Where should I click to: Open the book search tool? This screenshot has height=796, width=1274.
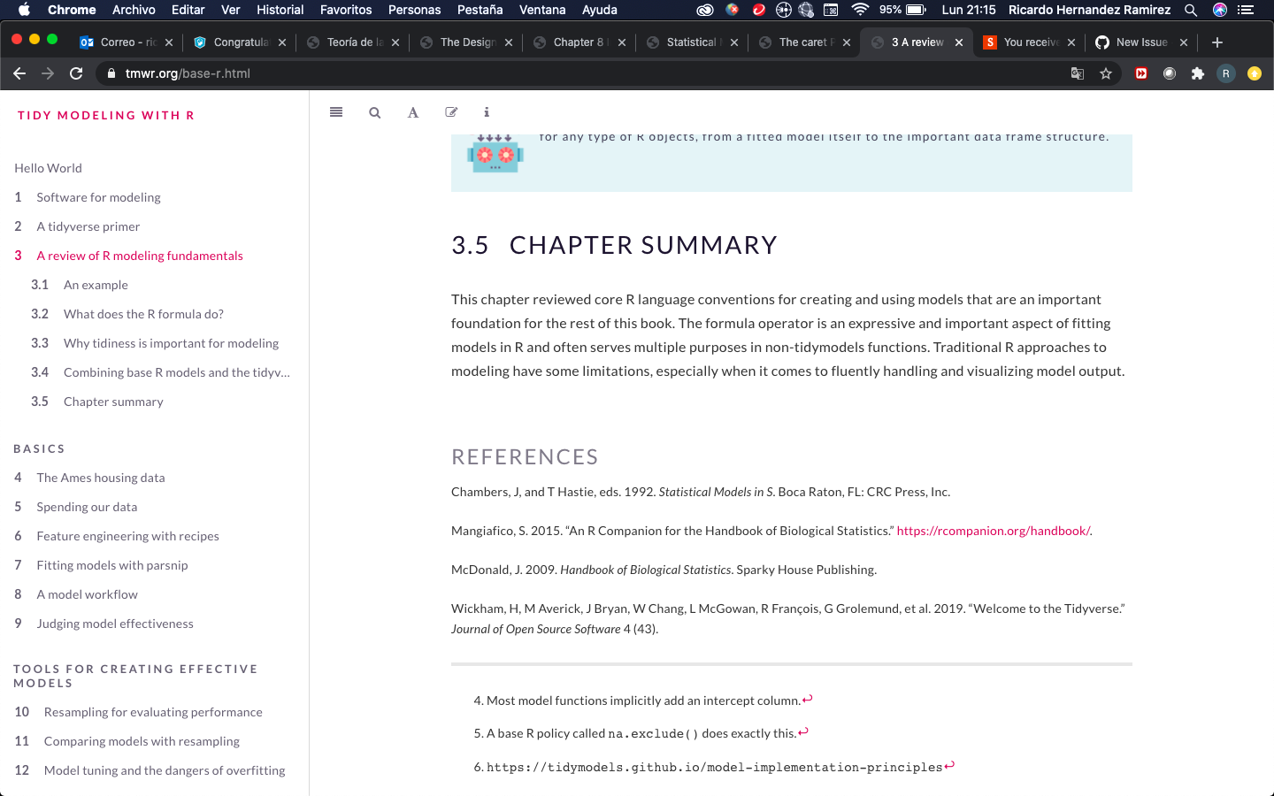(374, 112)
